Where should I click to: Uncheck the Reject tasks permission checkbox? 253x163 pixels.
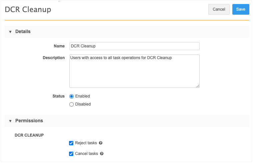pyautogui.click(x=71, y=143)
